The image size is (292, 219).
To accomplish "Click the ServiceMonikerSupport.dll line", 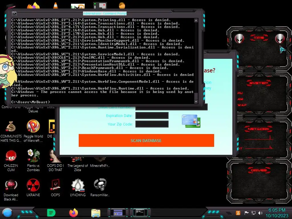I will [98, 40].
